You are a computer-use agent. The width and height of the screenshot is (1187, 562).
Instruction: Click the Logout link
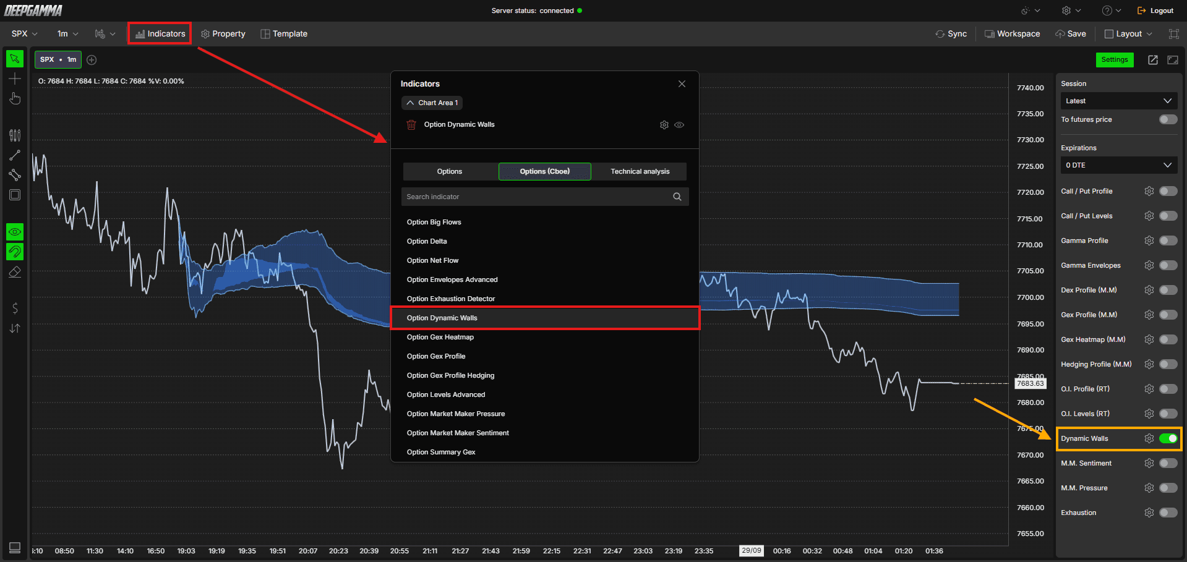(1155, 11)
